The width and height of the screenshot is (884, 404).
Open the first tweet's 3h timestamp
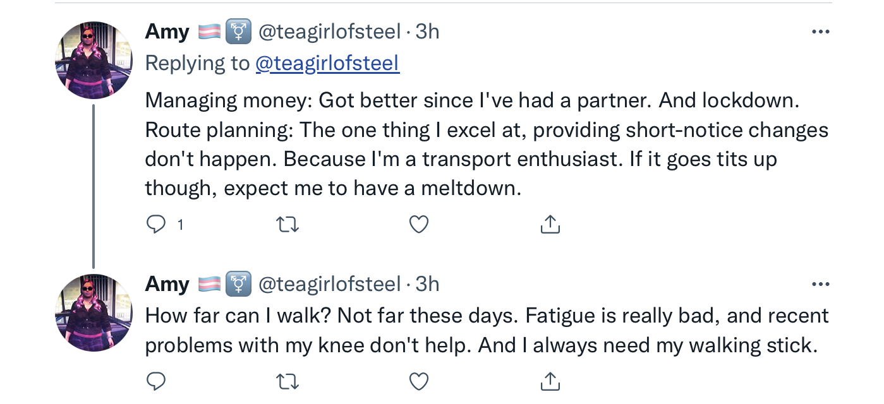coord(427,32)
